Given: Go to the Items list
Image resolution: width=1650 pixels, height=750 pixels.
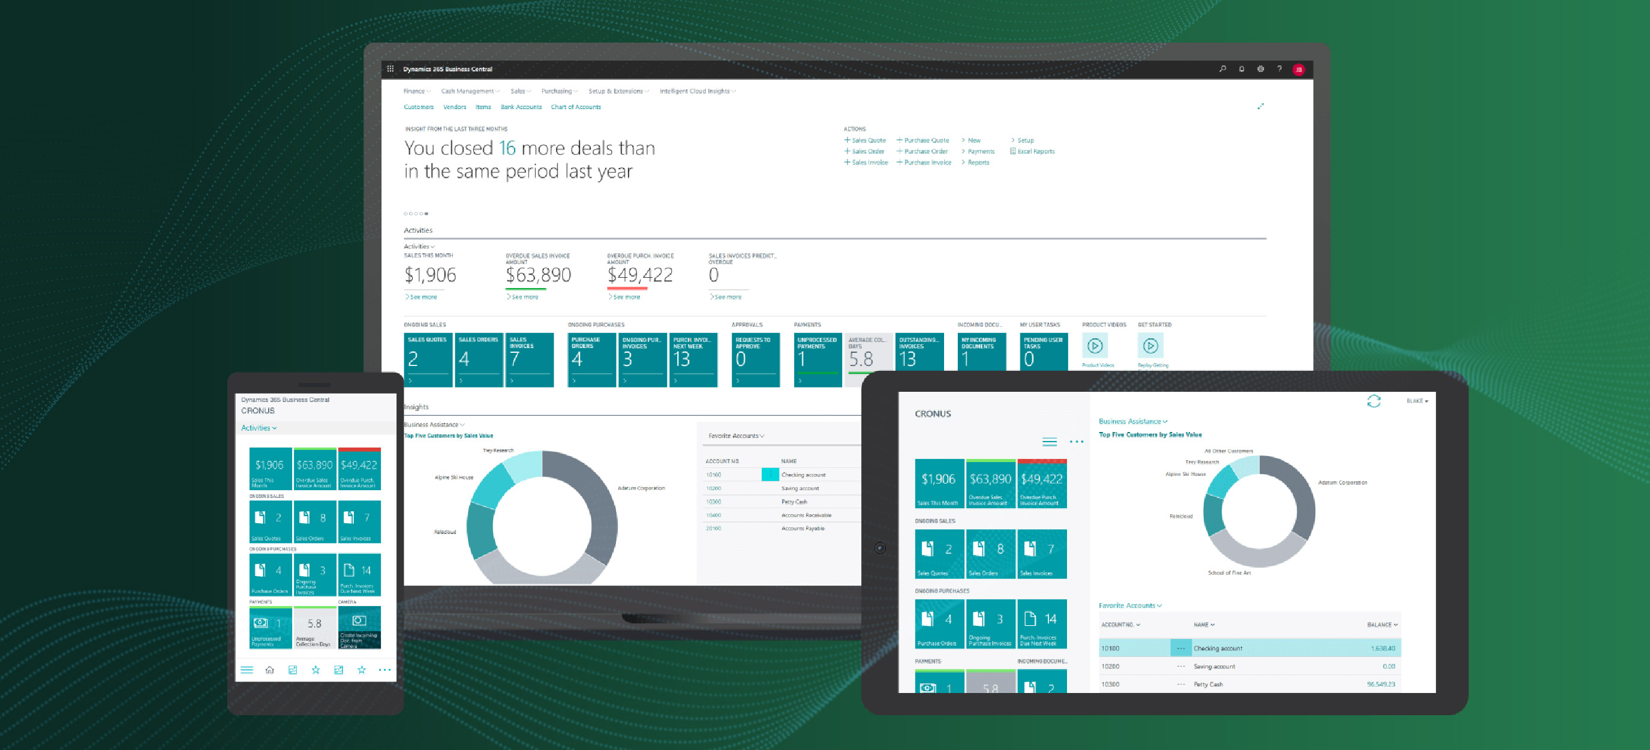Looking at the screenshot, I should pos(483,107).
